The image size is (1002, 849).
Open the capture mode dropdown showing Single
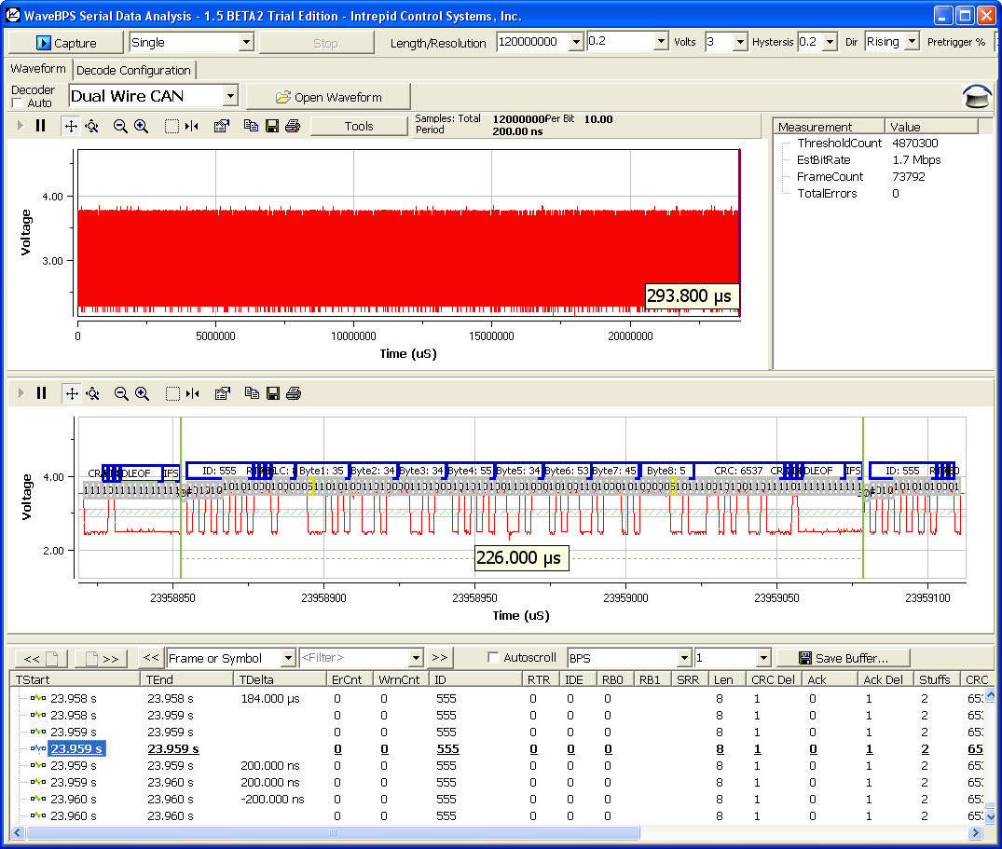(246, 42)
